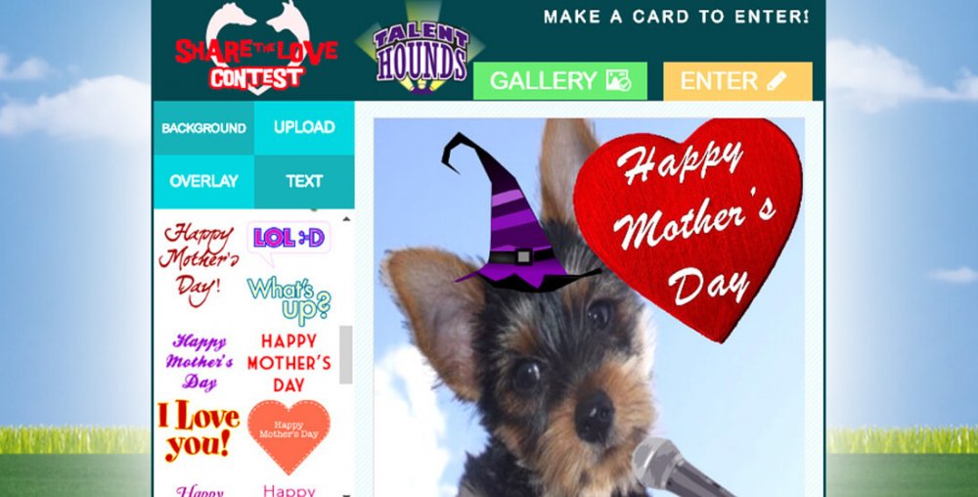
Task: Select the purple Happy Mother's Day sticker
Action: tap(200, 362)
